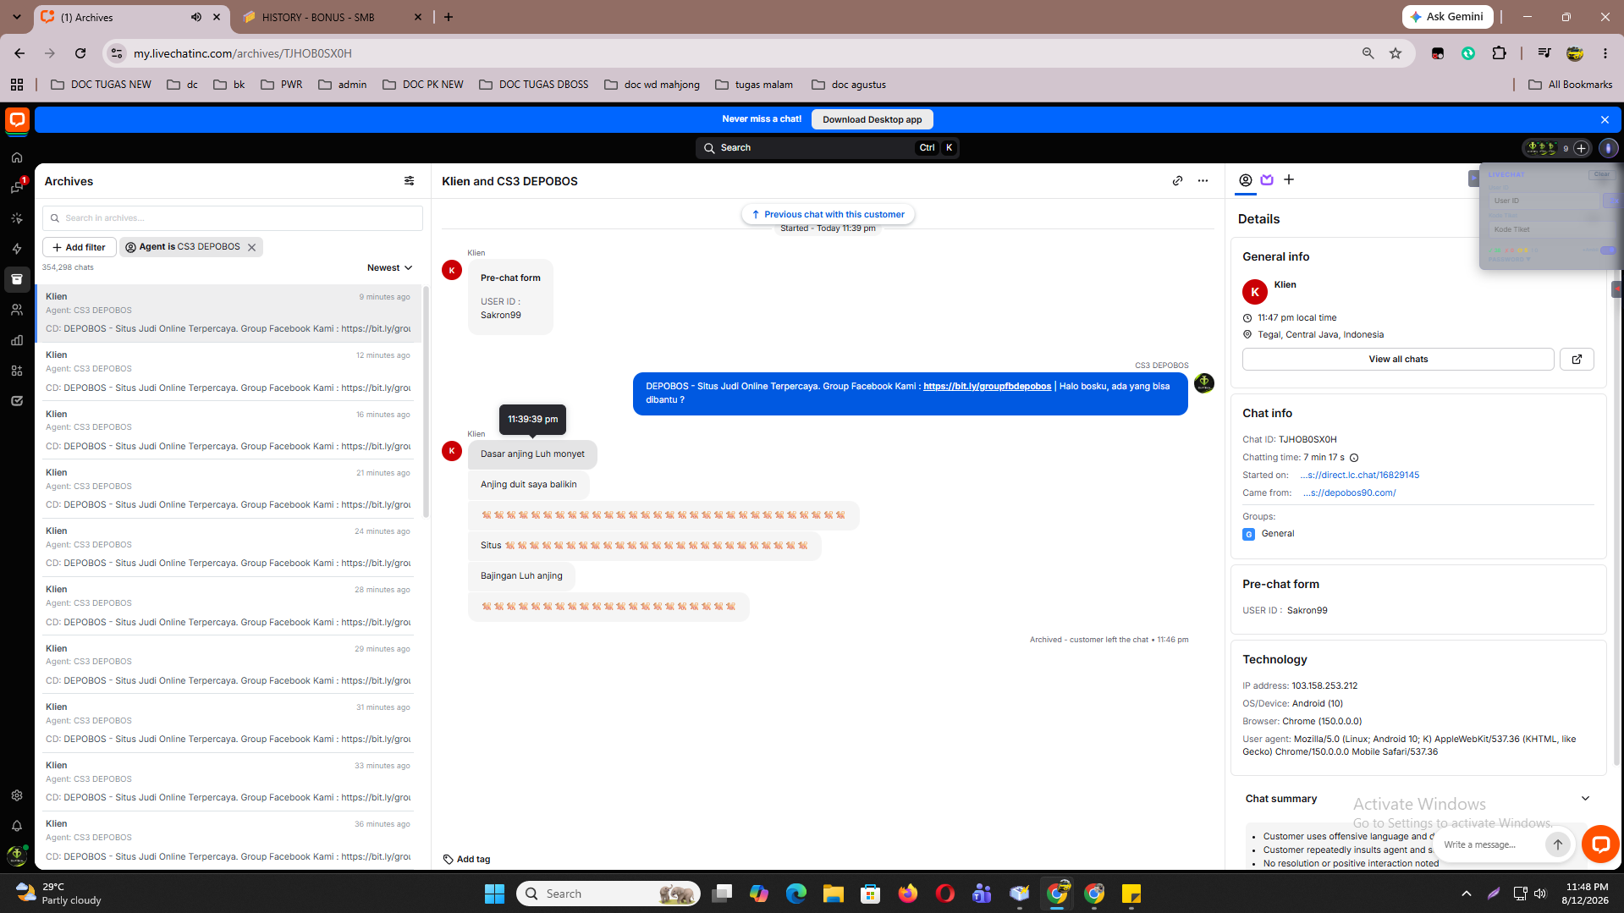Open the Windows Start menu
This screenshot has height=913, width=1624.
click(x=494, y=894)
